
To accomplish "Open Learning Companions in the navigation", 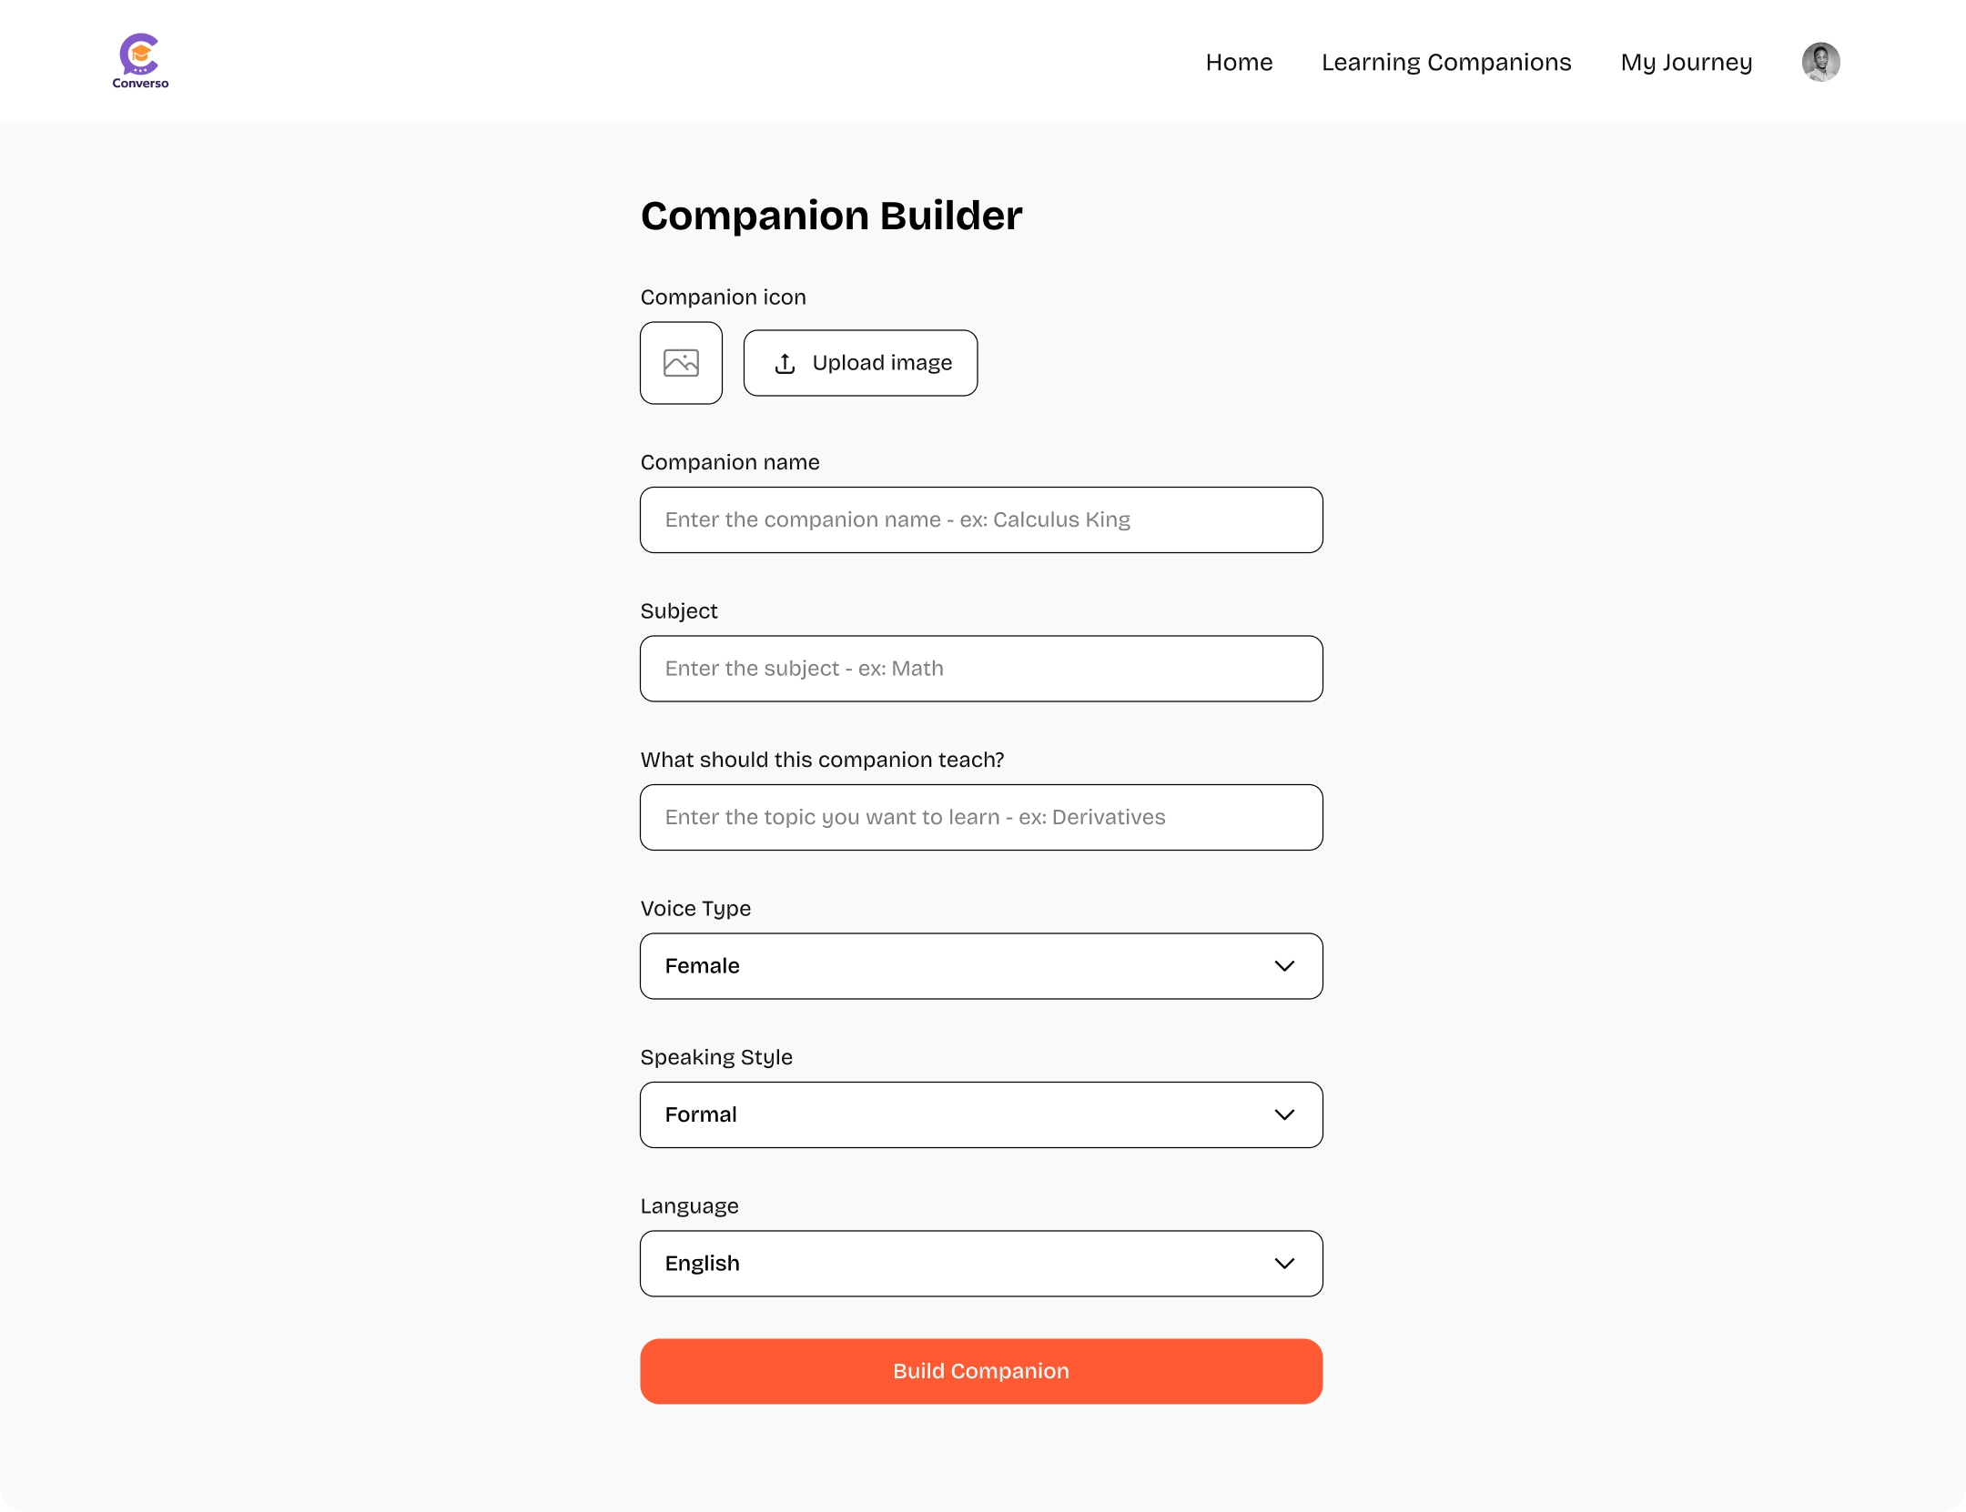I will pos(1446,62).
